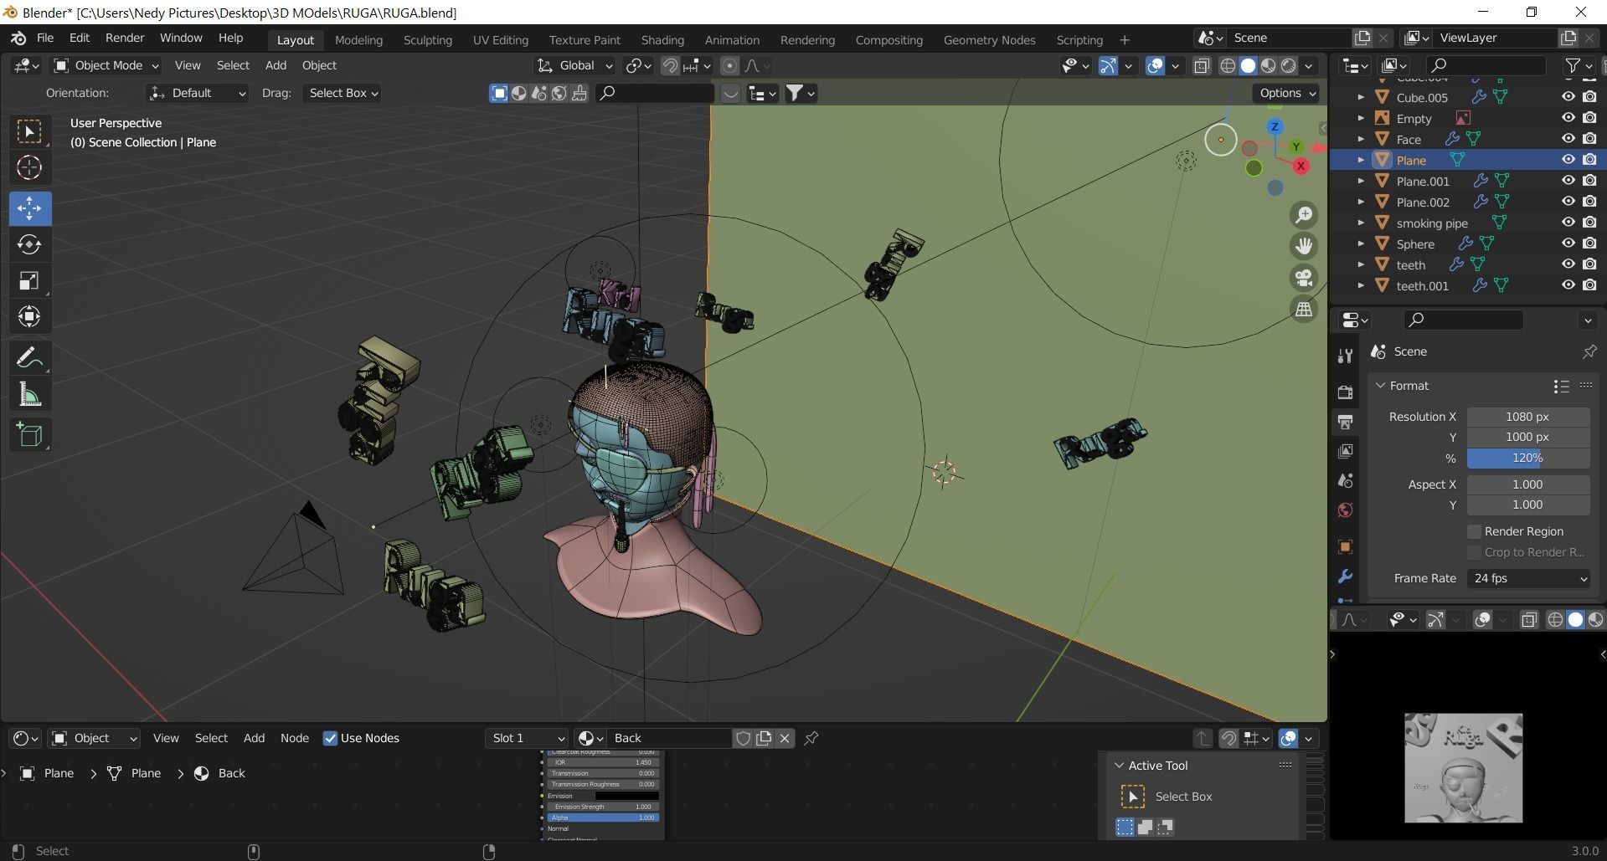Choose the Move tool
This screenshot has width=1607, height=861.
(29, 208)
